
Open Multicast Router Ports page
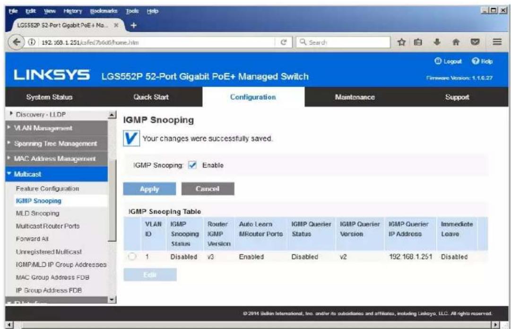point(48,226)
